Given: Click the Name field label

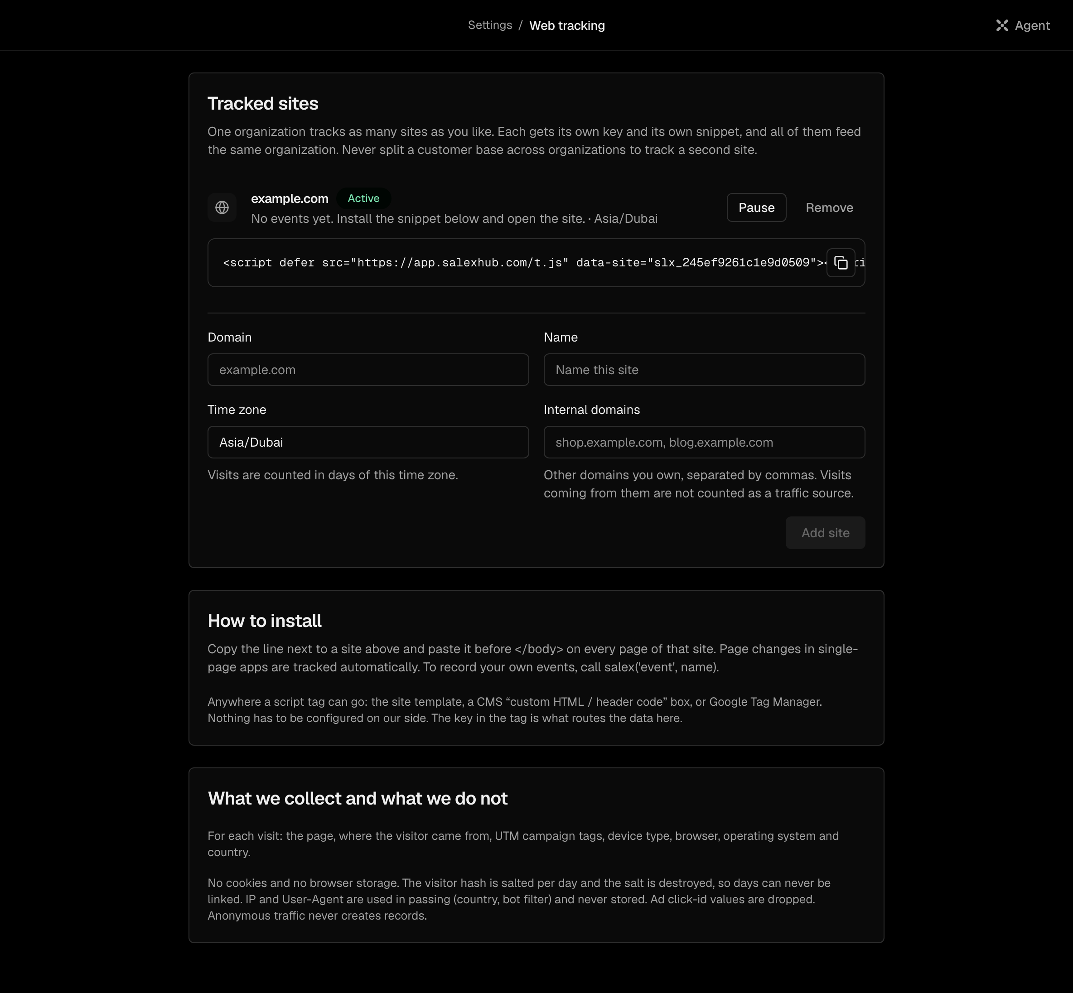Looking at the screenshot, I should [x=561, y=337].
